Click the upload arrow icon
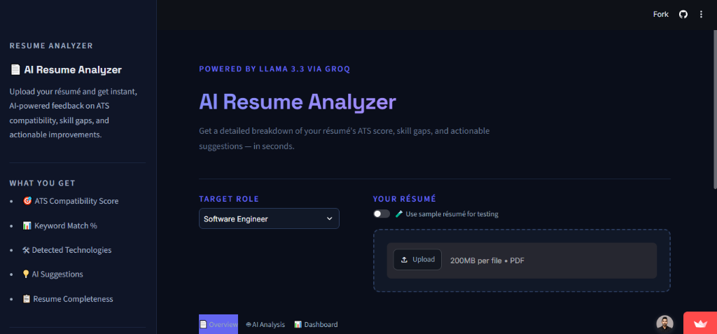Image resolution: width=717 pixels, height=334 pixels. coord(404,260)
